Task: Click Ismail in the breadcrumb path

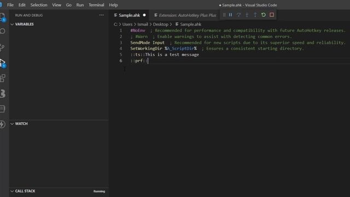Action: [x=143, y=24]
